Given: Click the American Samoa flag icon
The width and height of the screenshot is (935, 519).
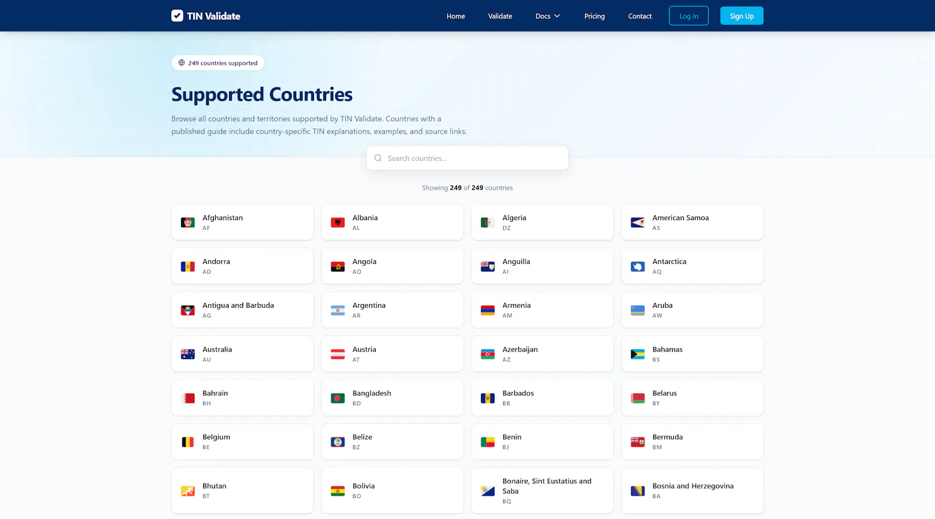Looking at the screenshot, I should [638, 222].
